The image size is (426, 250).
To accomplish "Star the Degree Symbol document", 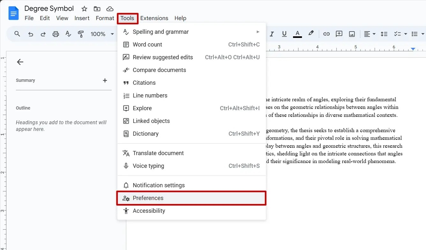I will tap(84, 9).
